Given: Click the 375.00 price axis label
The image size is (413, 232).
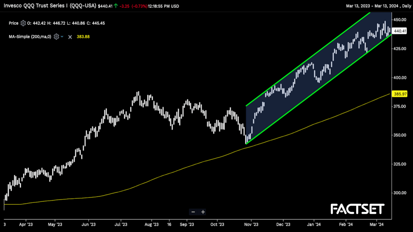Looking at the screenshot, I should (x=400, y=106).
